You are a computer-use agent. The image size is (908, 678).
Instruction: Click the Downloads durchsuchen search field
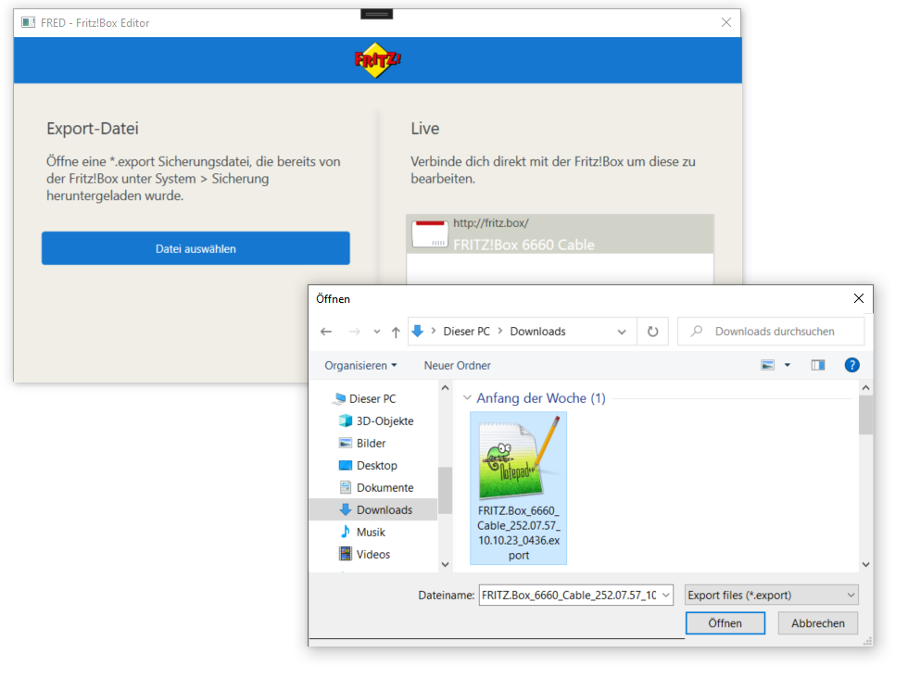[x=771, y=332]
